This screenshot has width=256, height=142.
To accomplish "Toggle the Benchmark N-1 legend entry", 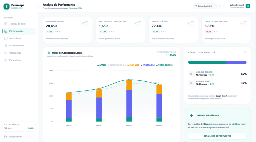I will 117,65.
